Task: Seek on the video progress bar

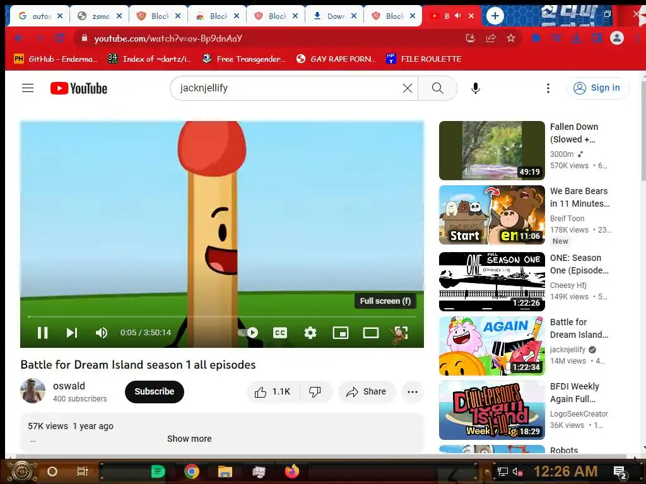Action: point(221,316)
